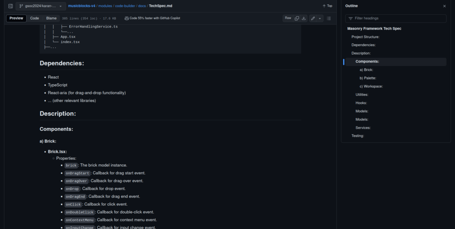455x229 pixels.
Task: Close the Outline panel
Action: point(444,6)
